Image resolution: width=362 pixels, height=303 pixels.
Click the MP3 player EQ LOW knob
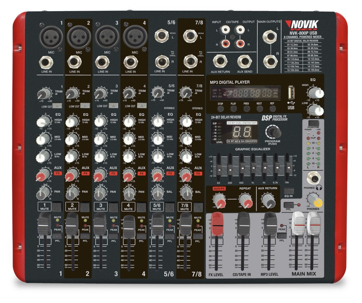point(316,110)
